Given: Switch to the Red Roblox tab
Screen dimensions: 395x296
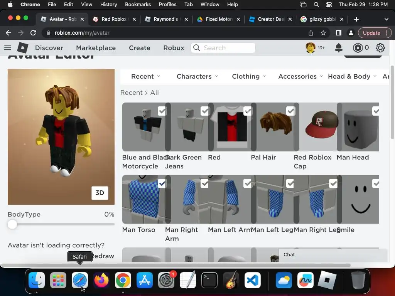Looking at the screenshot, I should pyautogui.click(x=114, y=19).
